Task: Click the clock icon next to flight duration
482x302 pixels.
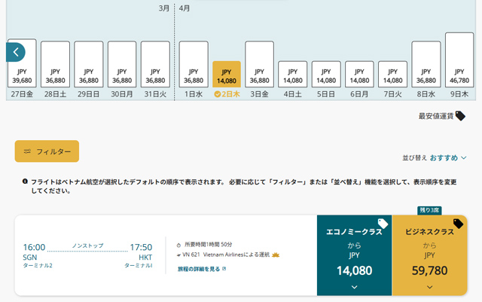Action: pos(179,246)
